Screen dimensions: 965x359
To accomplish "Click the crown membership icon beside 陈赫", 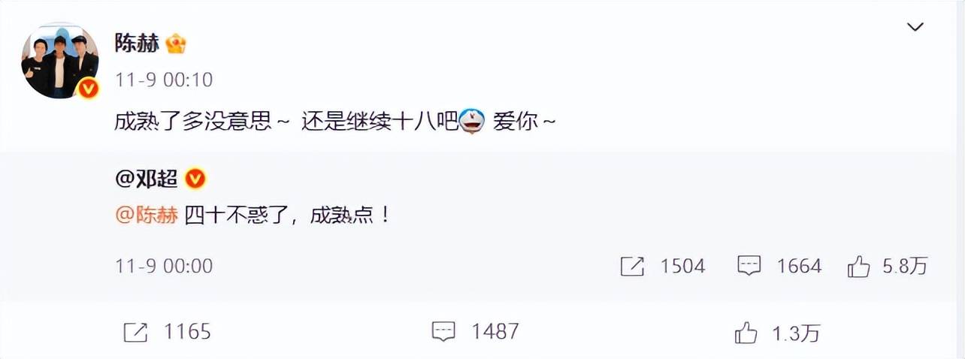I will (175, 43).
